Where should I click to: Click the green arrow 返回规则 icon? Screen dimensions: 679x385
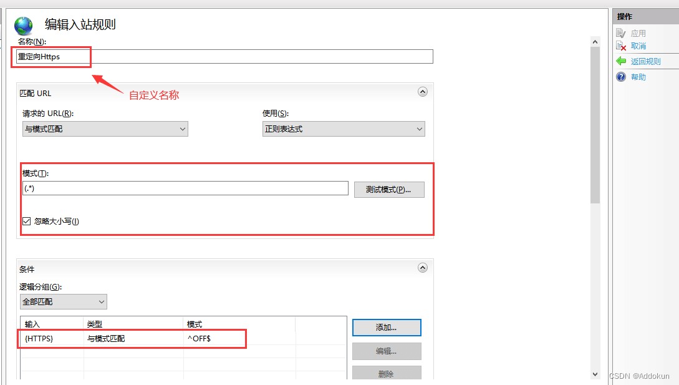tap(621, 61)
